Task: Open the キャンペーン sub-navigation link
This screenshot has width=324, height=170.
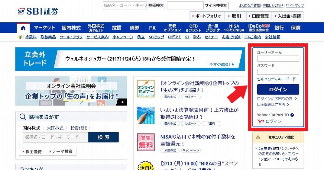Action: pyautogui.click(x=123, y=37)
